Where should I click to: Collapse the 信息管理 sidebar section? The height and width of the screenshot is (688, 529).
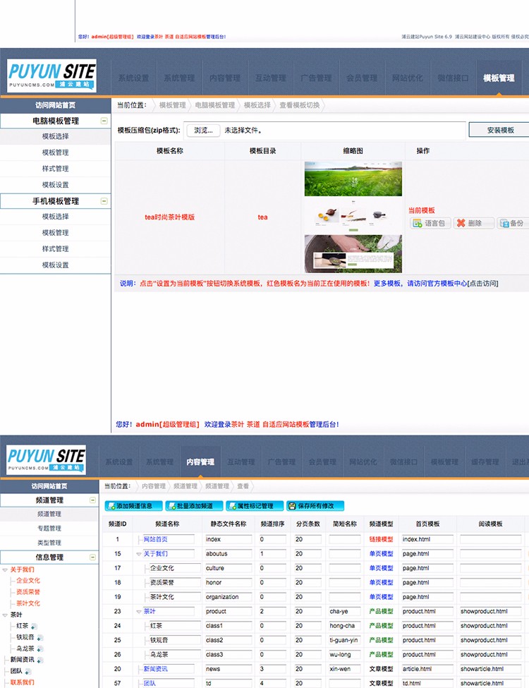92,557
